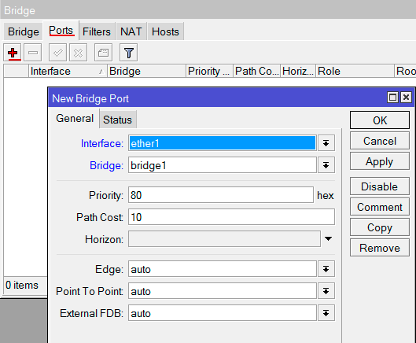
Task: Sort by the Role column header
Action: tap(355, 71)
